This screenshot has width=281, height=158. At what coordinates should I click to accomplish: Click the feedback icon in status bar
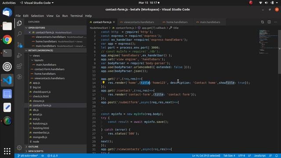pos(270,156)
